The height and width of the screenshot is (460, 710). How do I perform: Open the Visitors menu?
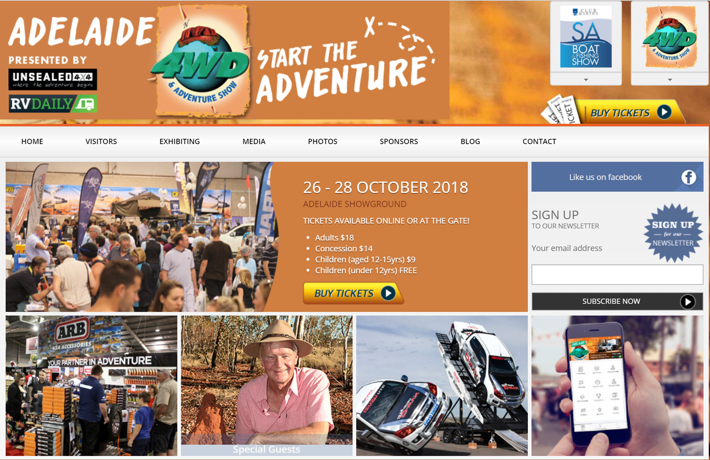pyautogui.click(x=101, y=141)
